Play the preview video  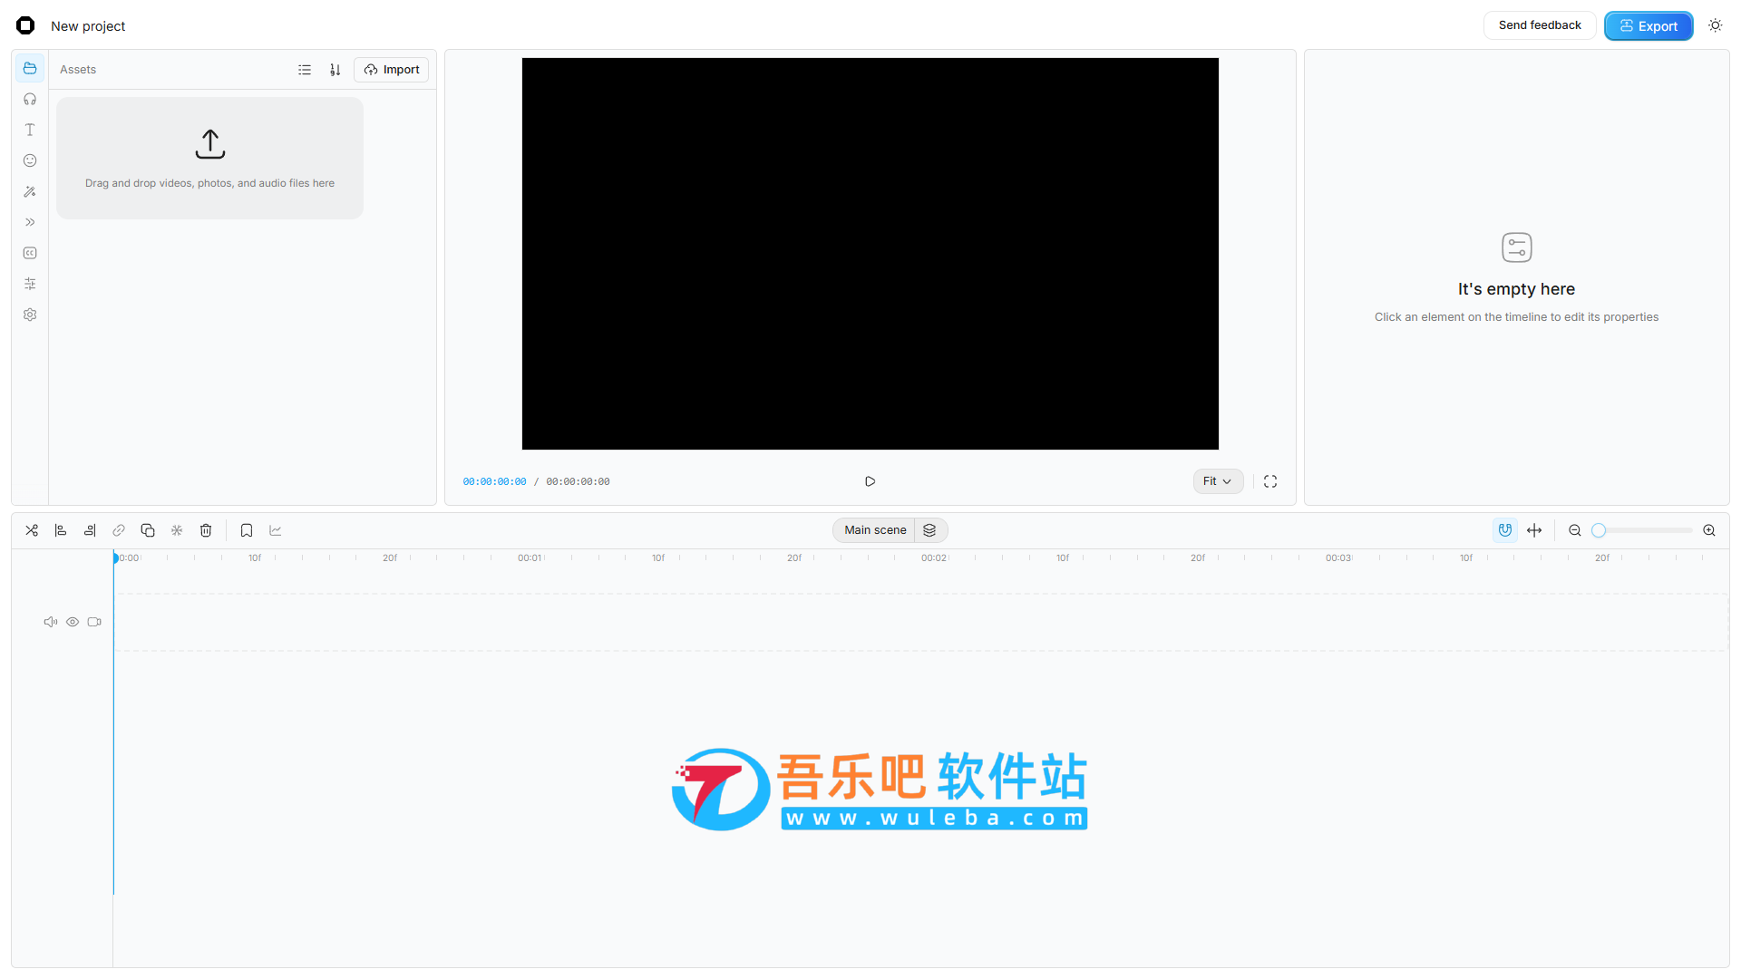(870, 481)
